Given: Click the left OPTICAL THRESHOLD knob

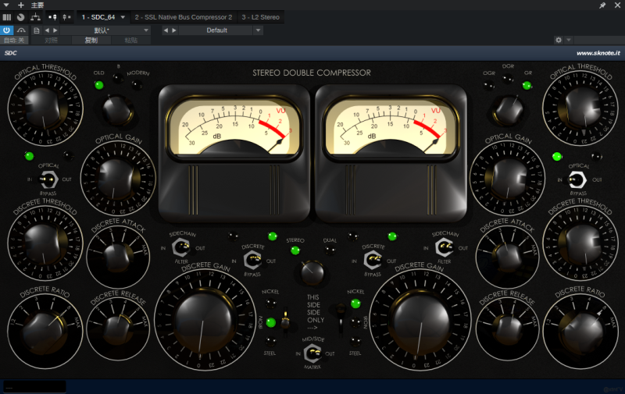Looking at the screenshot, I should pos(45,108).
